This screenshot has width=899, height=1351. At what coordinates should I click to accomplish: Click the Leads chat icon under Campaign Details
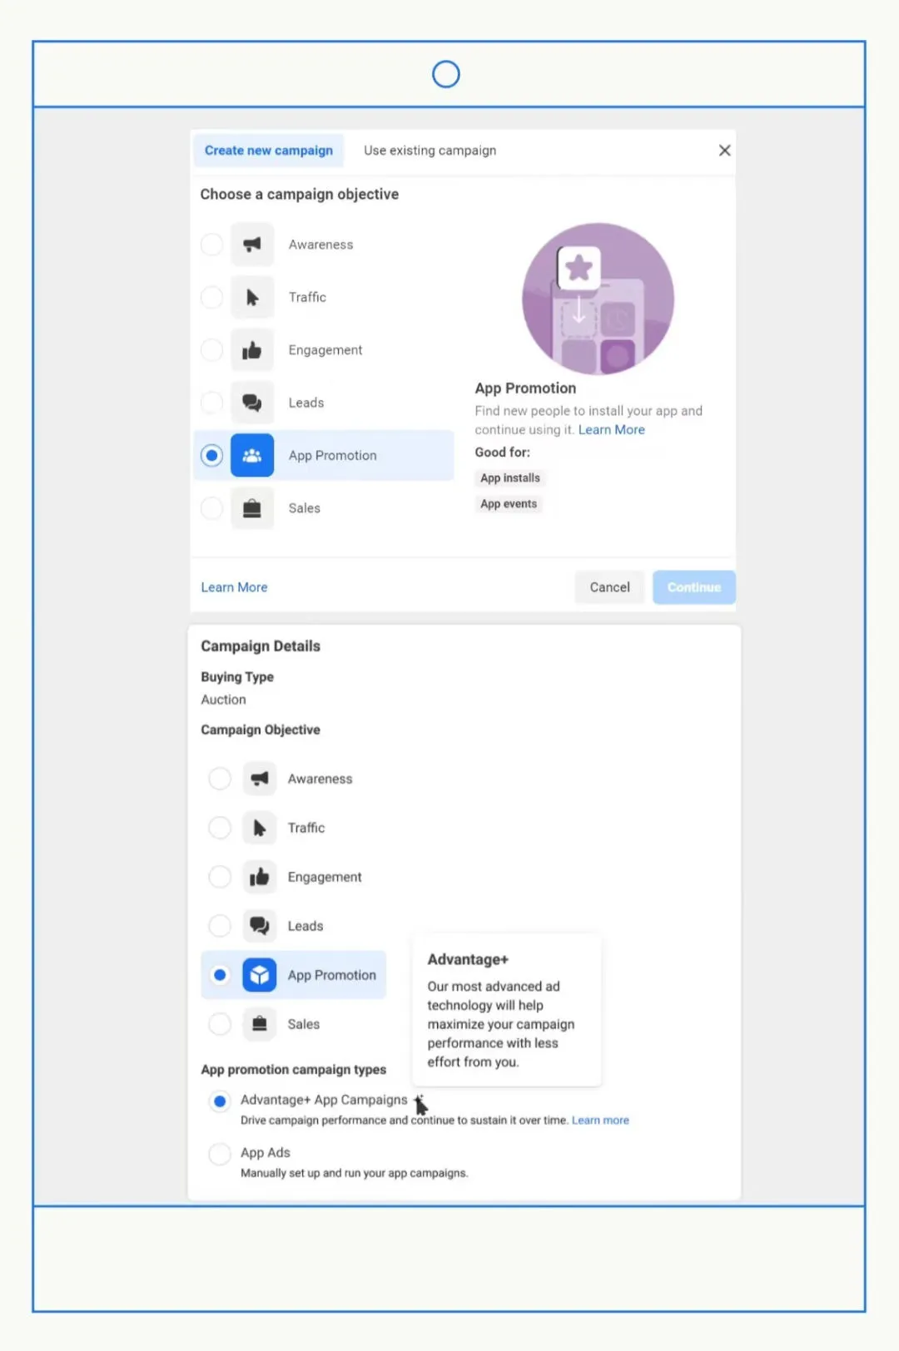tap(260, 926)
